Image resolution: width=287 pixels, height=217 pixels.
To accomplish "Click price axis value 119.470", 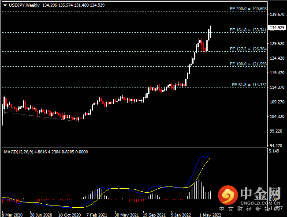I will (x=277, y=73).
